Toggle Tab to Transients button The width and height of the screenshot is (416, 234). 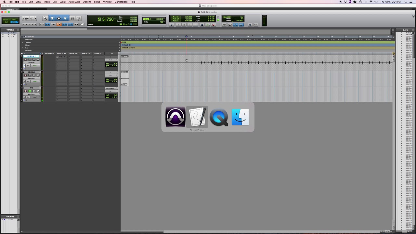[48, 24]
